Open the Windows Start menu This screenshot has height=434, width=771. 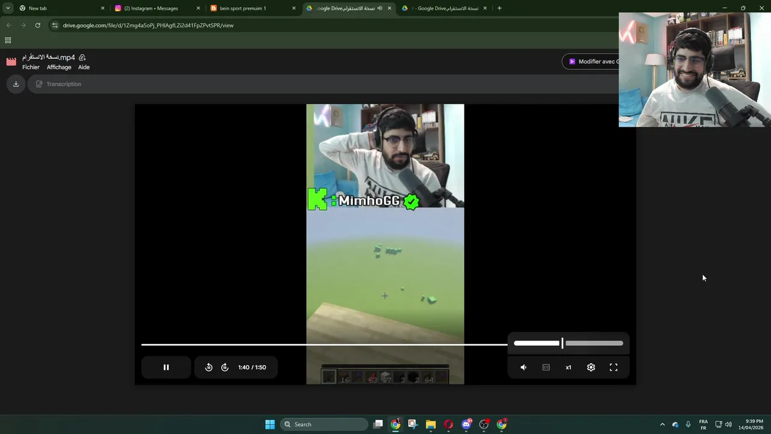[270, 424]
